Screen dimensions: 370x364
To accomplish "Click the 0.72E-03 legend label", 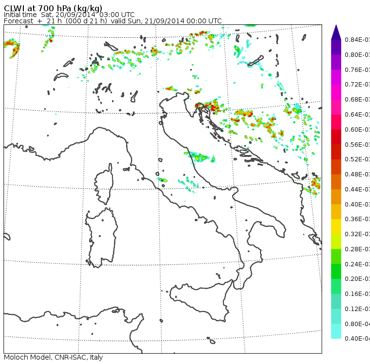I will (x=357, y=85).
